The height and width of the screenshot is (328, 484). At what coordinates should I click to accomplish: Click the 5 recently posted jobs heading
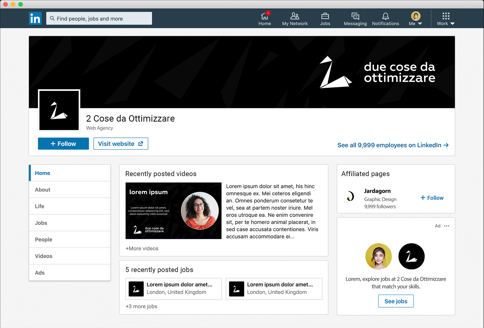coord(159,270)
